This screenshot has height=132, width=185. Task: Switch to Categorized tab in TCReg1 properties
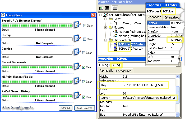[124, 71]
